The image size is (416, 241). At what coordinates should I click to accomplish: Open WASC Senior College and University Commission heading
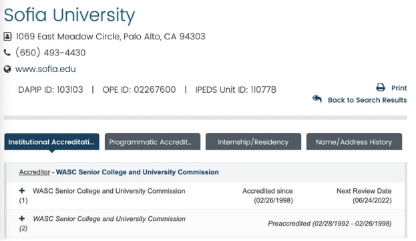point(138,172)
